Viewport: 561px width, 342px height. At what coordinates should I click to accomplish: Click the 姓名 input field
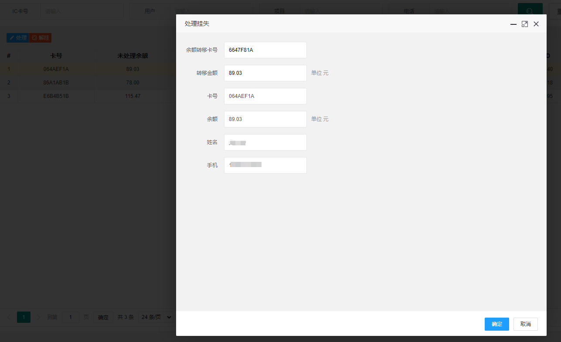265,142
